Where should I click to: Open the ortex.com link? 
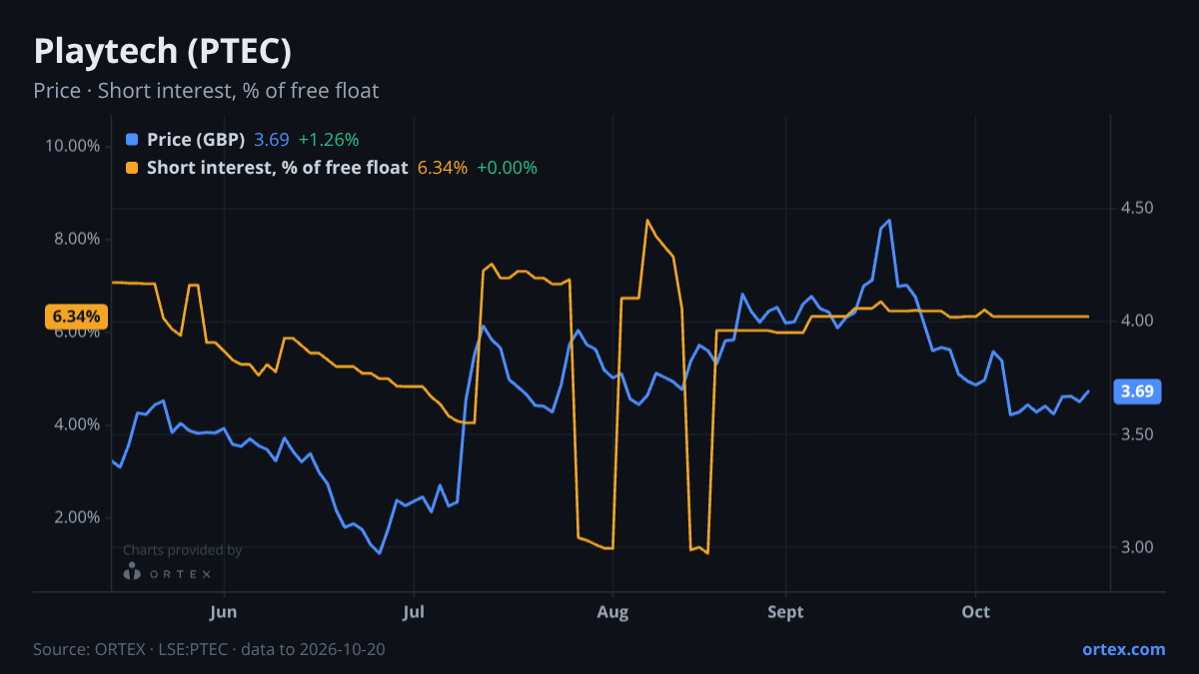pyautogui.click(x=1123, y=649)
